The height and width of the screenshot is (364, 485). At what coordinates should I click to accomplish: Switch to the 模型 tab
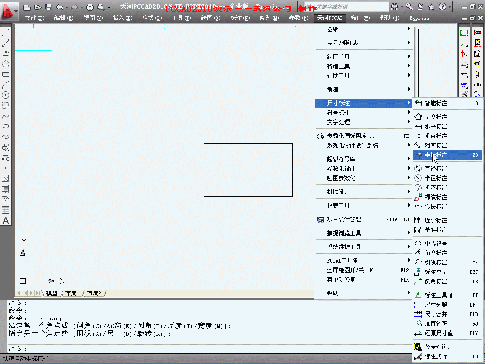click(52, 293)
